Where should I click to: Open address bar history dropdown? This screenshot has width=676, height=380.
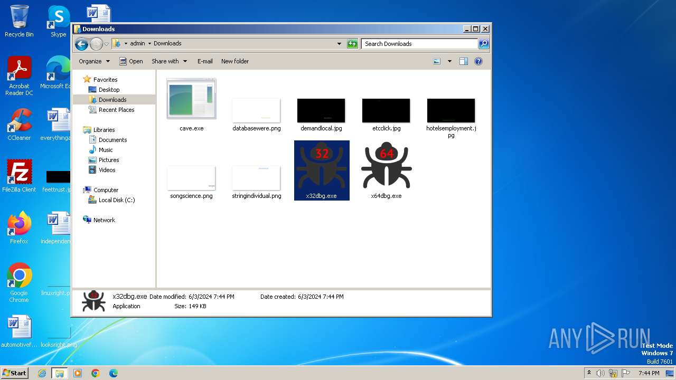339,44
